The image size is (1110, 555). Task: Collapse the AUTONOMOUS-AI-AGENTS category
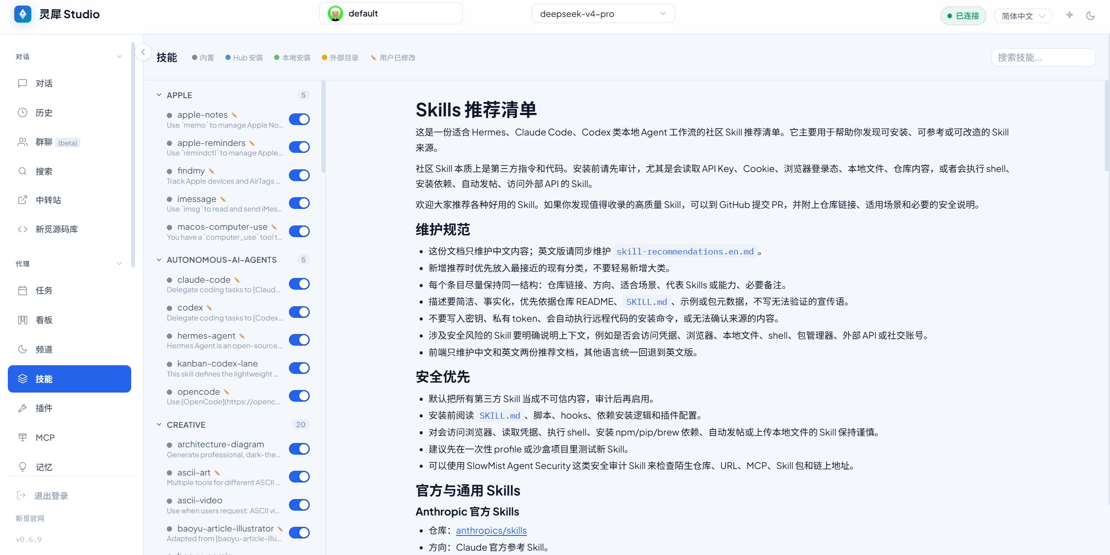pos(159,260)
